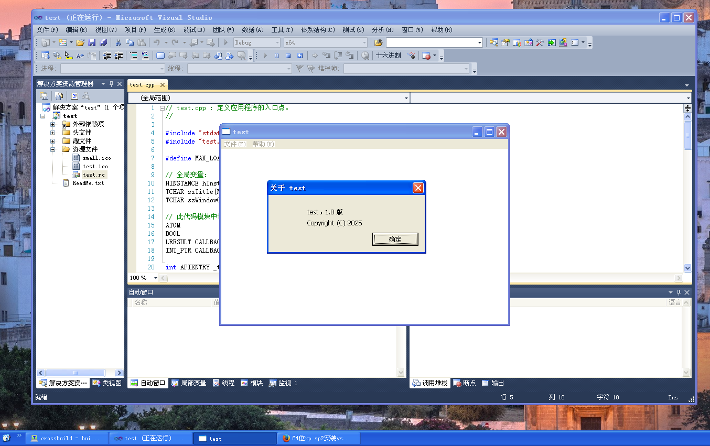Image resolution: width=710 pixels, height=446 pixels.
Task: Save the current file with floppy icon
Action: (92, 42)
